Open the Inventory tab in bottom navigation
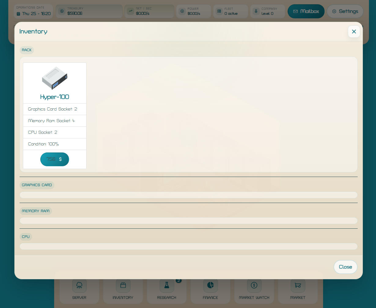 tap(123, 289)
